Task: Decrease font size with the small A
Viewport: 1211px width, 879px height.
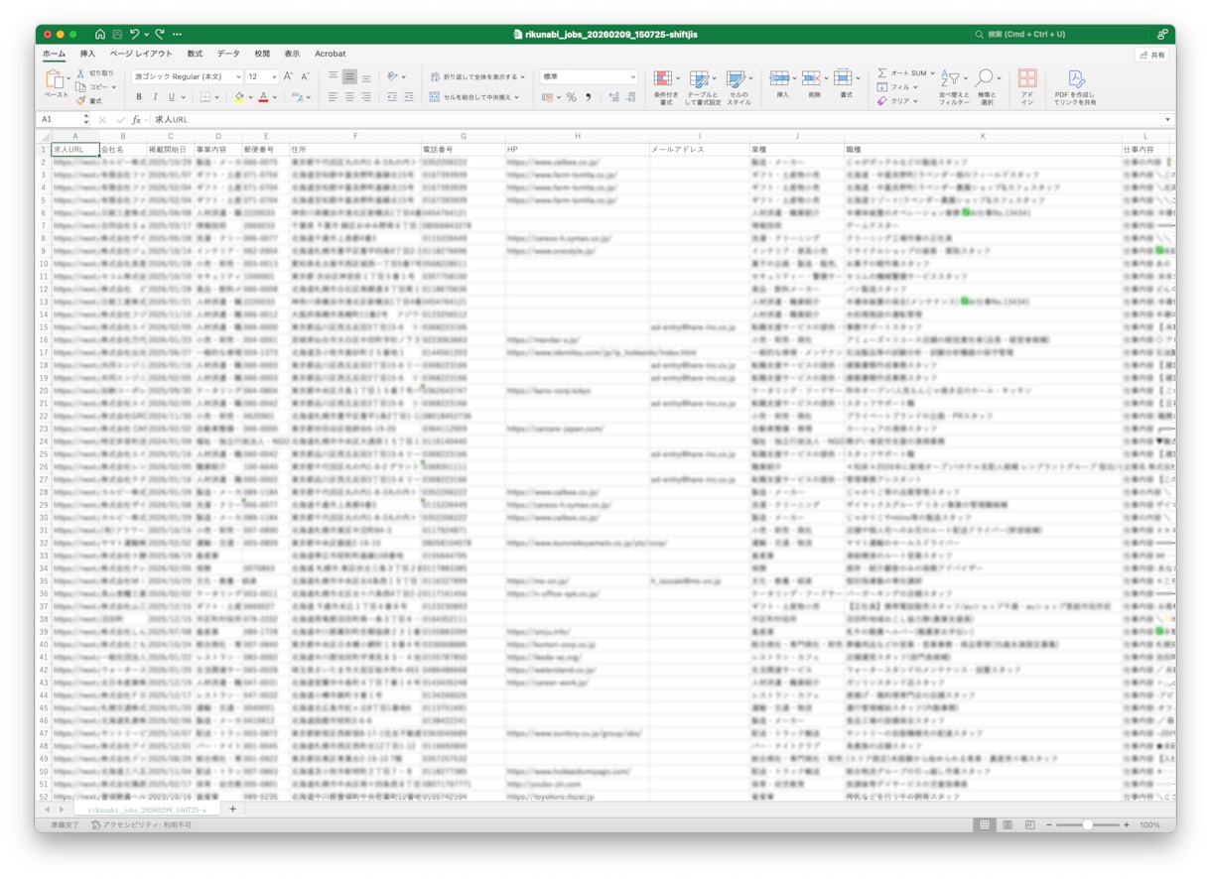Action: tap(305, 76)
